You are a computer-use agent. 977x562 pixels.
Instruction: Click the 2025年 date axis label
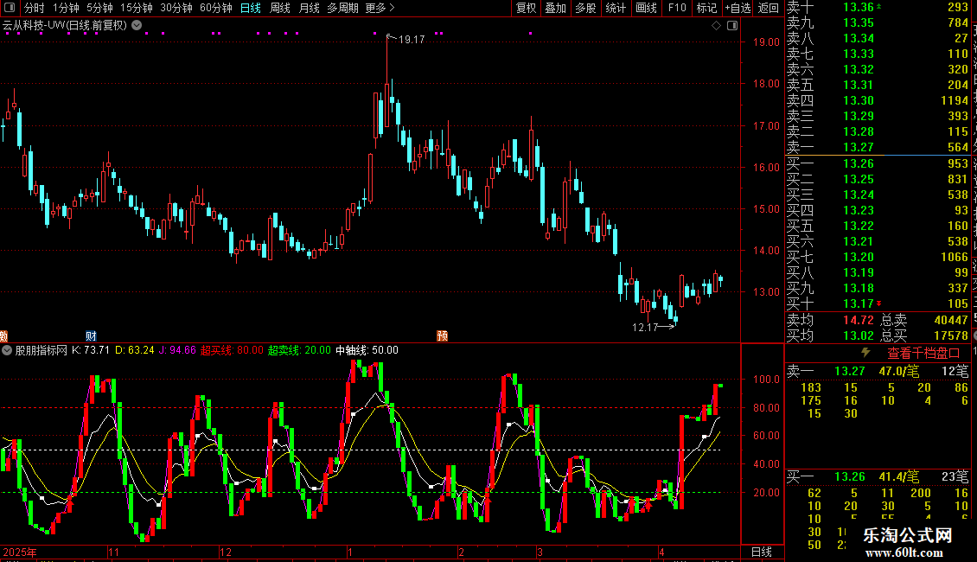20,552
